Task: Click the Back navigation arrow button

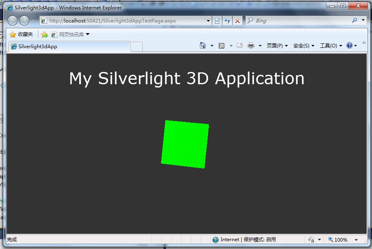Action: (x=13, y=20)
